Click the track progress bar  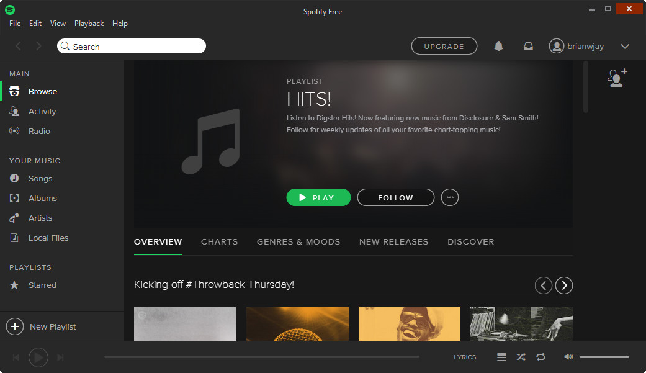pos(262,357)
